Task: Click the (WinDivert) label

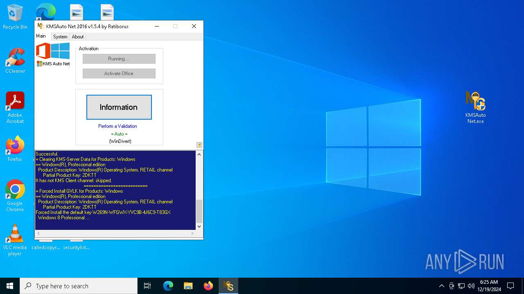Action: [120, 141]
